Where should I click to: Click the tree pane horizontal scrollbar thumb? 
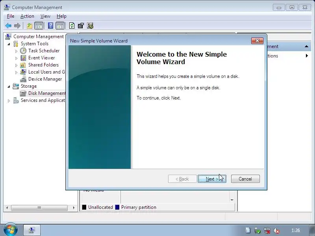[39, 208]
